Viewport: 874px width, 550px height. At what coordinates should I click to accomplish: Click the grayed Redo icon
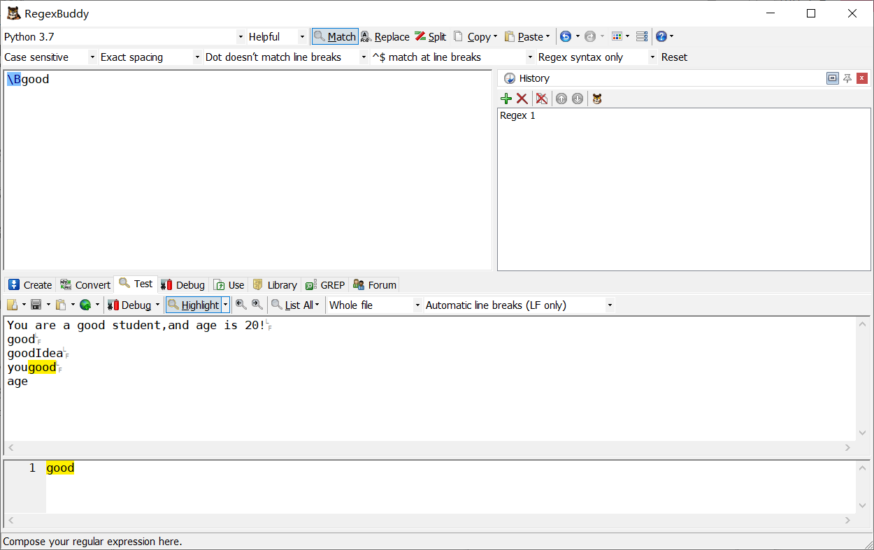tap(590, 36)
